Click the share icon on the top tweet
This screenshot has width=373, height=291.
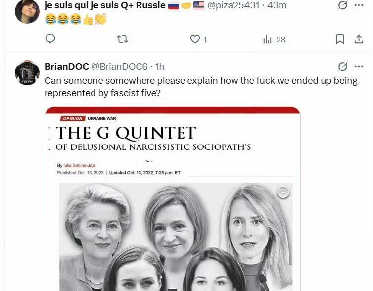point(359,39)
